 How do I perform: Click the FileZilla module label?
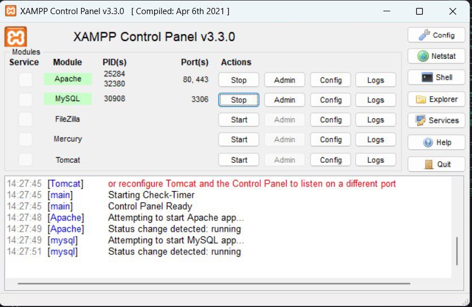67,119
